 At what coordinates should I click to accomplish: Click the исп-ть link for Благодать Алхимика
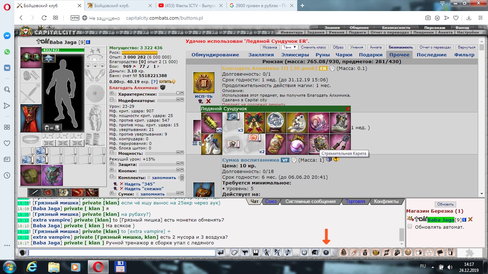coord(204,96)
